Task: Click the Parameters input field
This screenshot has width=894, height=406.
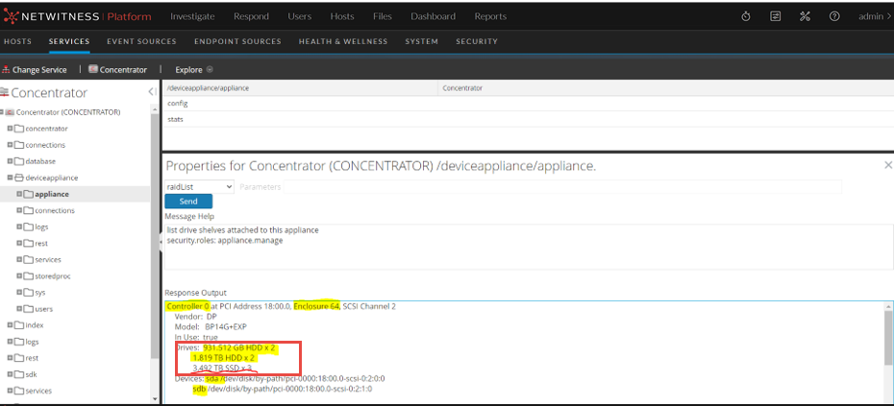Action: (x=538, y=186)
